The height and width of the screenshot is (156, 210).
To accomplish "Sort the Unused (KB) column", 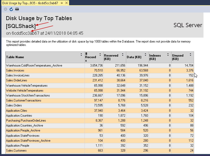I will (190, 55).
